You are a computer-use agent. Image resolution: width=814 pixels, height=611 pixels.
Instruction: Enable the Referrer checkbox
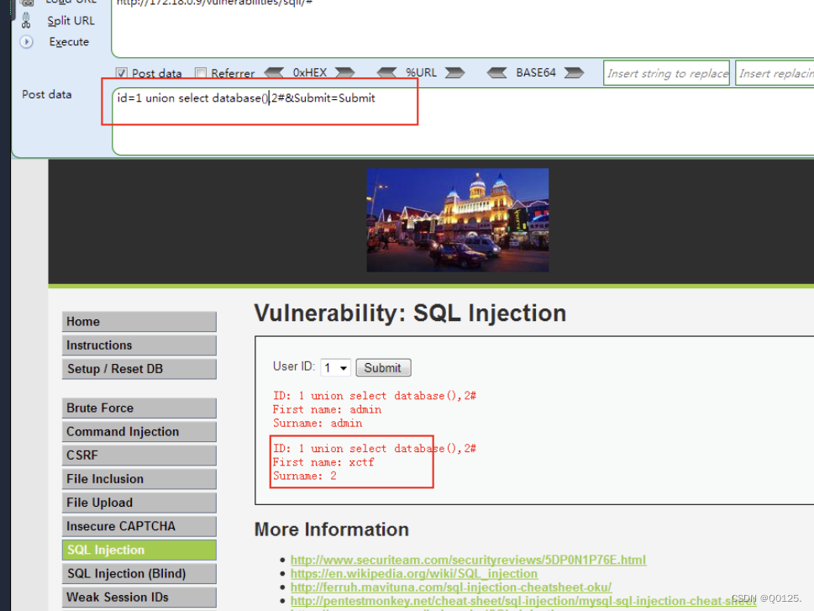click(x=200, y=72)
